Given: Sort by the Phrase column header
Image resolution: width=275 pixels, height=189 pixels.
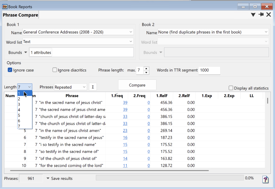Looking at the screenshot, I should (x=72, y=96).
